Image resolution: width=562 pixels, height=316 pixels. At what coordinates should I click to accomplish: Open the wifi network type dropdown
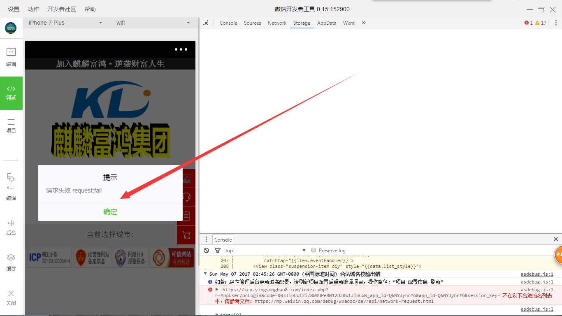coord(153,23)
